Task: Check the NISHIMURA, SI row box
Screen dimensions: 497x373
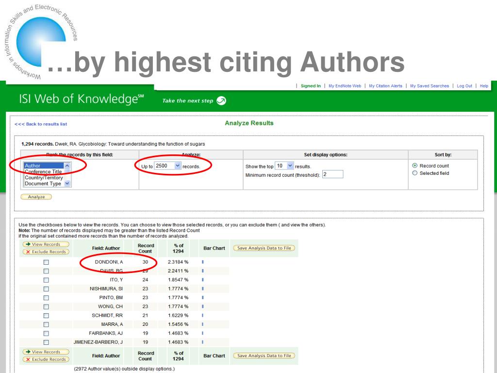Action: pos(46,289)
